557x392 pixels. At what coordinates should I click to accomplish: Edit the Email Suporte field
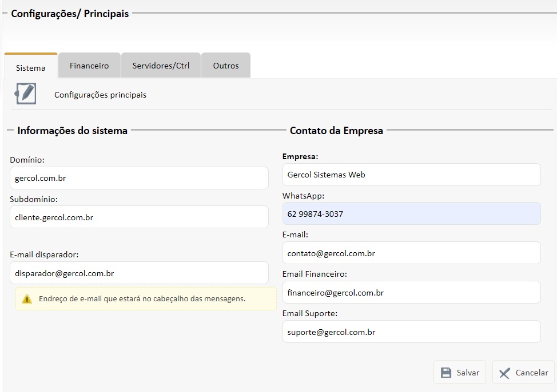(x=411, y=332)
